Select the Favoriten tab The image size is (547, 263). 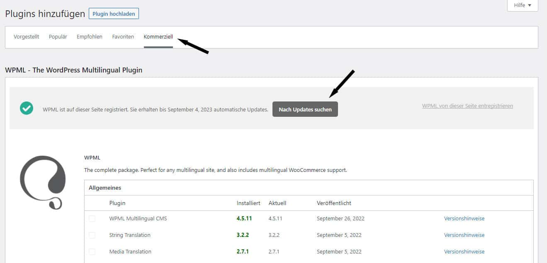(123, 37)
